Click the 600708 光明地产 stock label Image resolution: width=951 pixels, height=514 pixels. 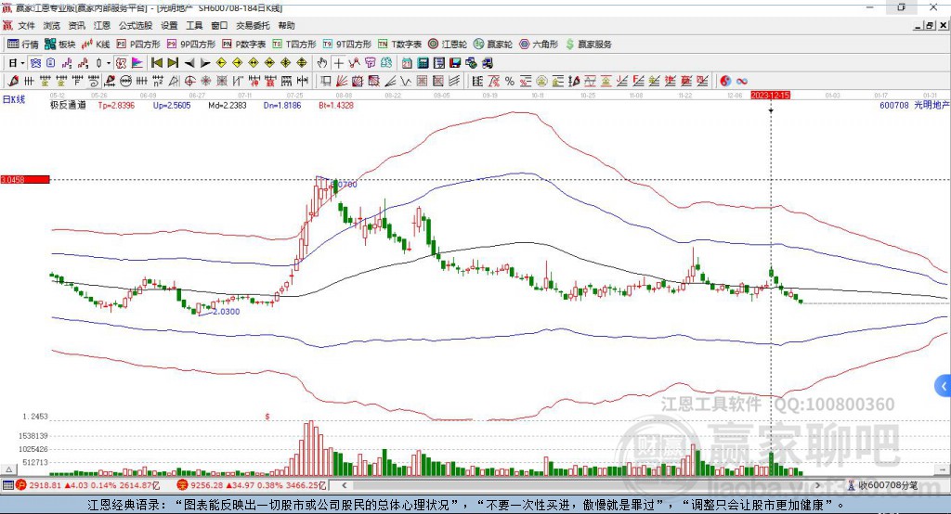(914, 106)
